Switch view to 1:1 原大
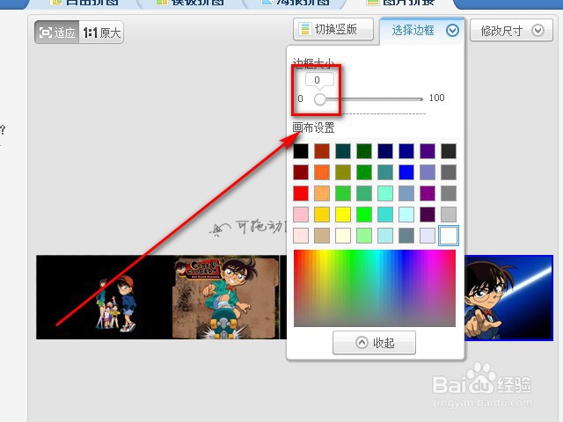Screen dimensions: 563x422 (101, 33)
